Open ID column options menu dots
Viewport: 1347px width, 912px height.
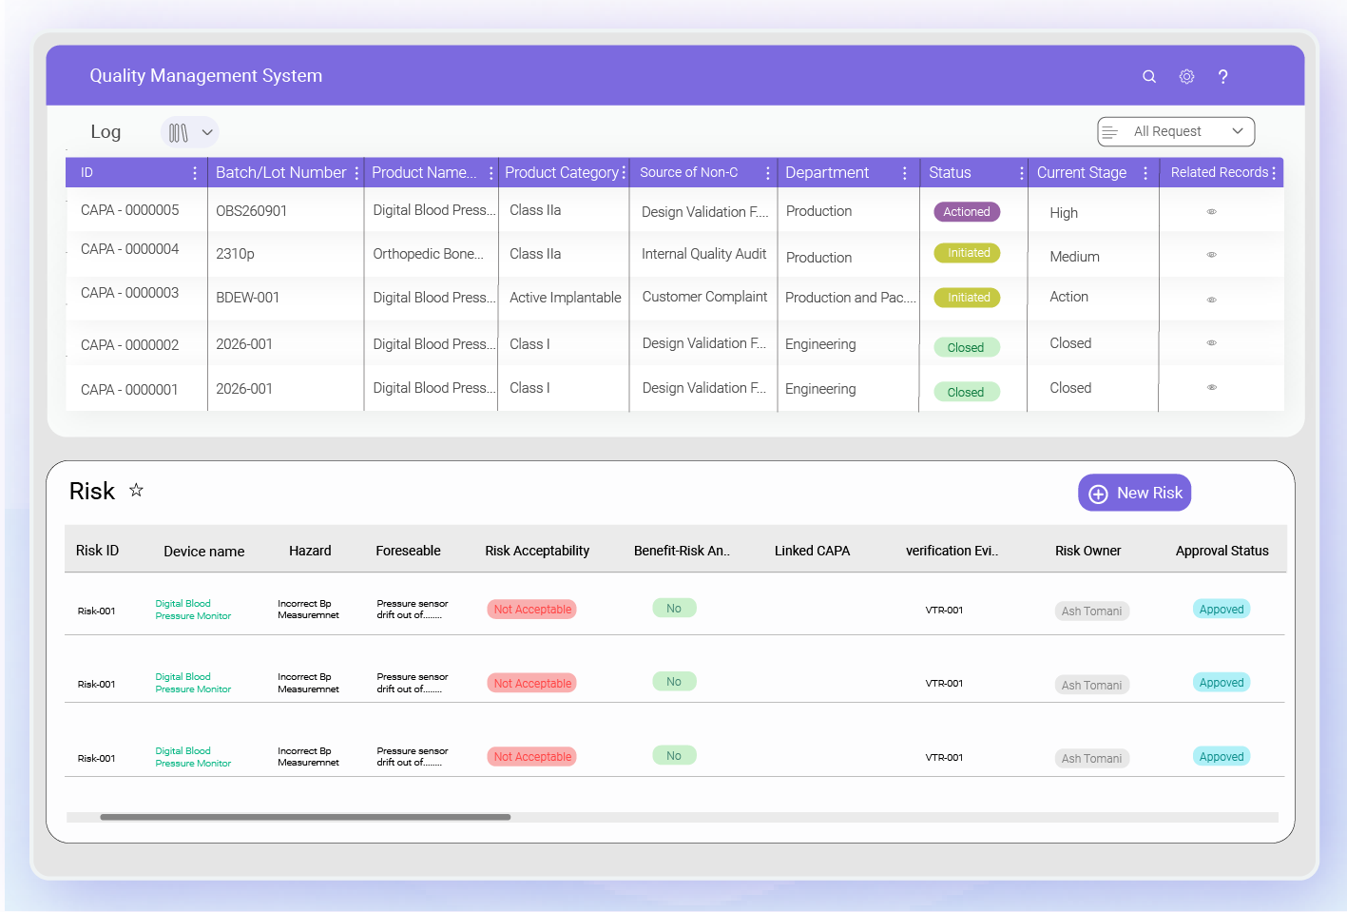click(x=195, y=173)
